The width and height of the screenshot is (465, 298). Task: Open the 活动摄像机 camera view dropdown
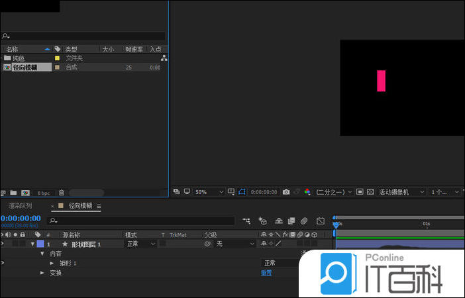403,192
